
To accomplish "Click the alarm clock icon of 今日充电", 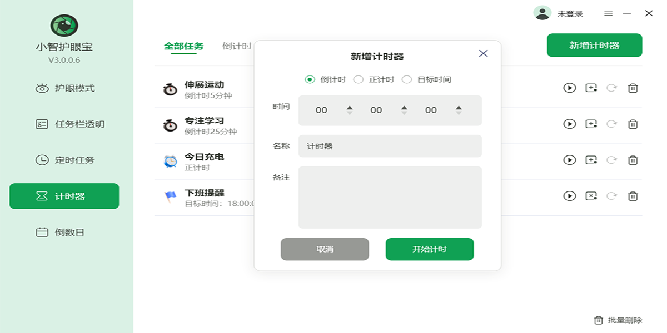I will [x=170, y=161].
